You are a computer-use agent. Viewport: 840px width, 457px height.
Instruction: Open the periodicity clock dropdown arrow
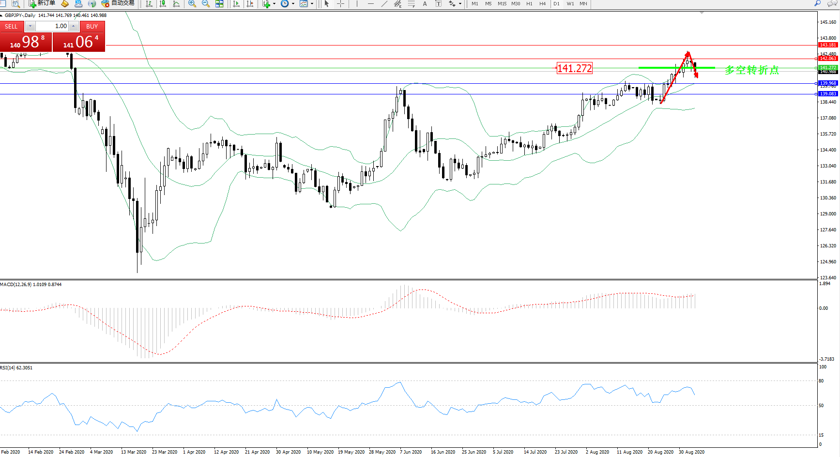point(293,4)
